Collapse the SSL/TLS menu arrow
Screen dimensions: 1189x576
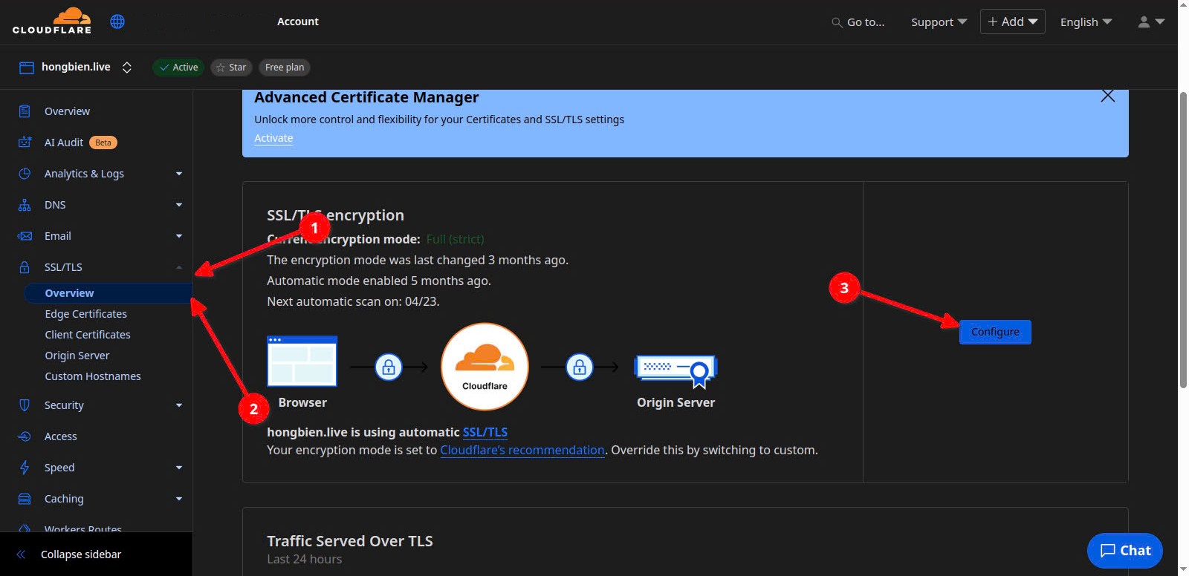click(x=179, y=267)
